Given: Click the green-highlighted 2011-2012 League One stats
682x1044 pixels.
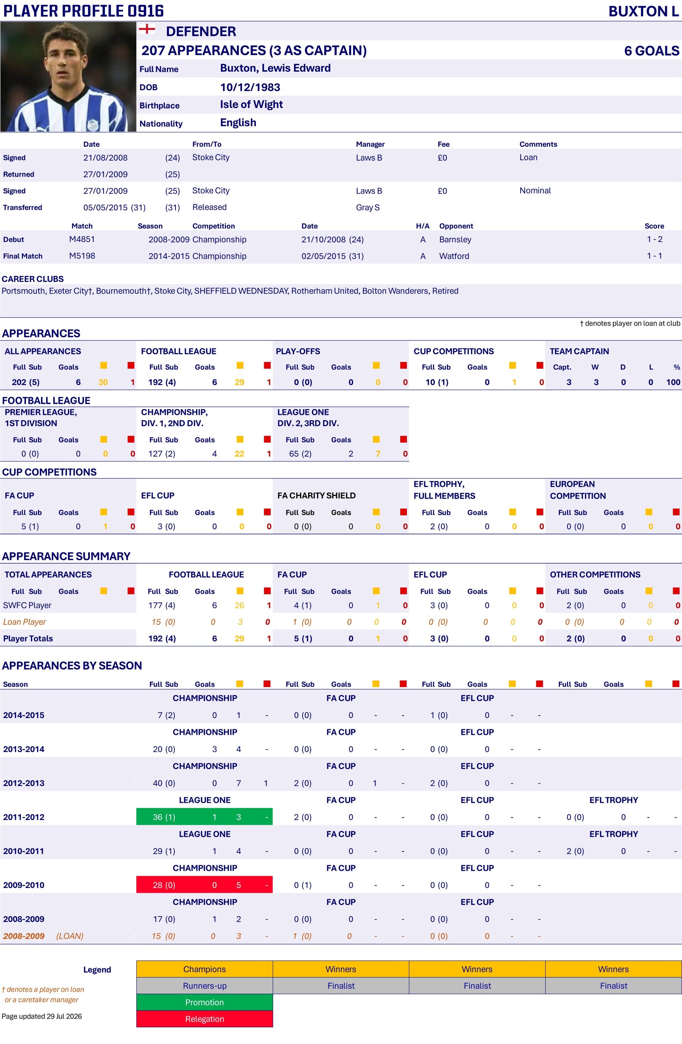Looking at the screenshot, I should pos(205,817).
